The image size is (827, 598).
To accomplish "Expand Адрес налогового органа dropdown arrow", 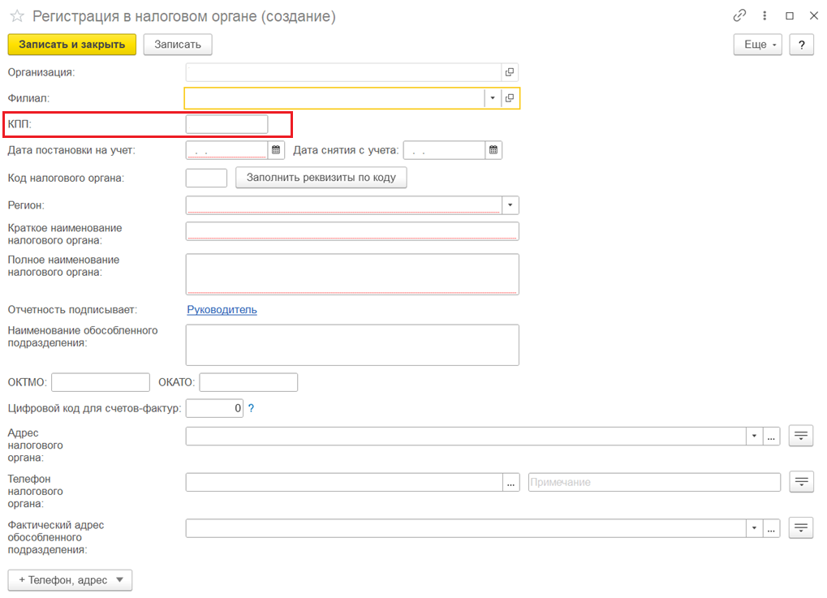I will click(x=754, y=437).
